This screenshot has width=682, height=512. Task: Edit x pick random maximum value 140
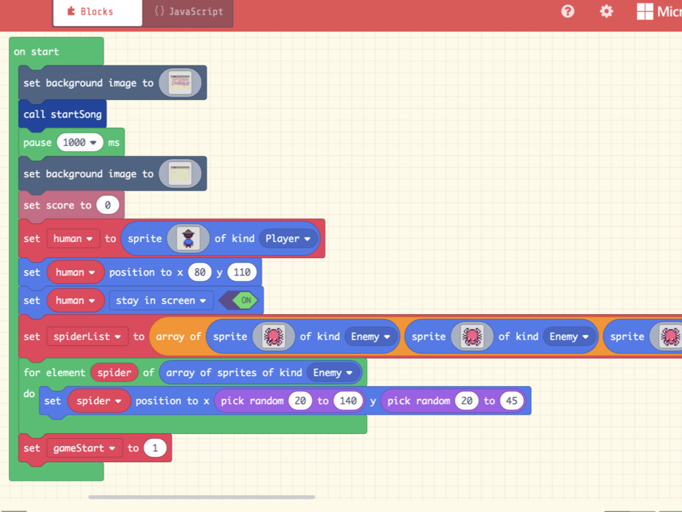(348, 401)
